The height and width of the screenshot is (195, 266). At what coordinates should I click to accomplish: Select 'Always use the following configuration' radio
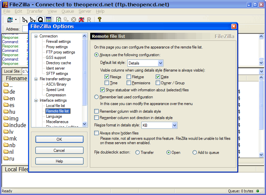pyautogui.click(x=96, y=55)
